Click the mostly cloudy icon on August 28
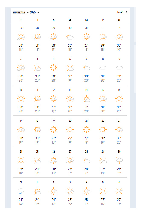This screenshot has height=213, width=141. (x=86, y=160)
